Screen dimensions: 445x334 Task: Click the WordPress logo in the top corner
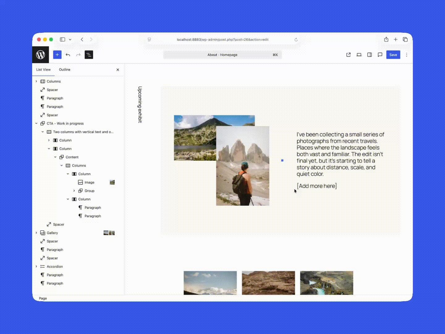click(41, 55)
